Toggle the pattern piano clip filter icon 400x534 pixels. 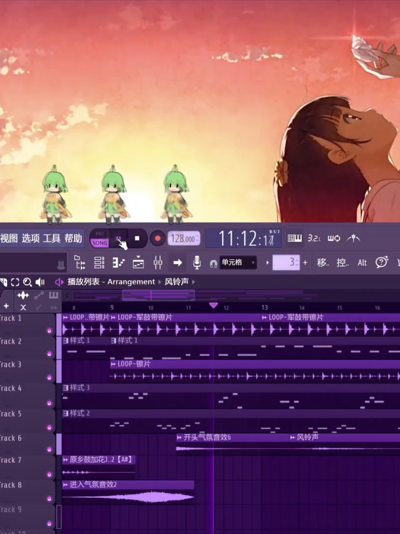[53, 296]
